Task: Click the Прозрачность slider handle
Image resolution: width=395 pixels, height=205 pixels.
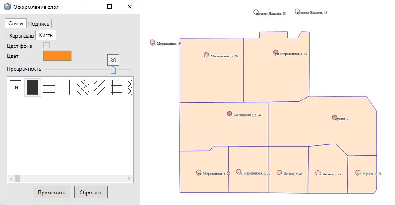Action: click(x=113, y=70)
